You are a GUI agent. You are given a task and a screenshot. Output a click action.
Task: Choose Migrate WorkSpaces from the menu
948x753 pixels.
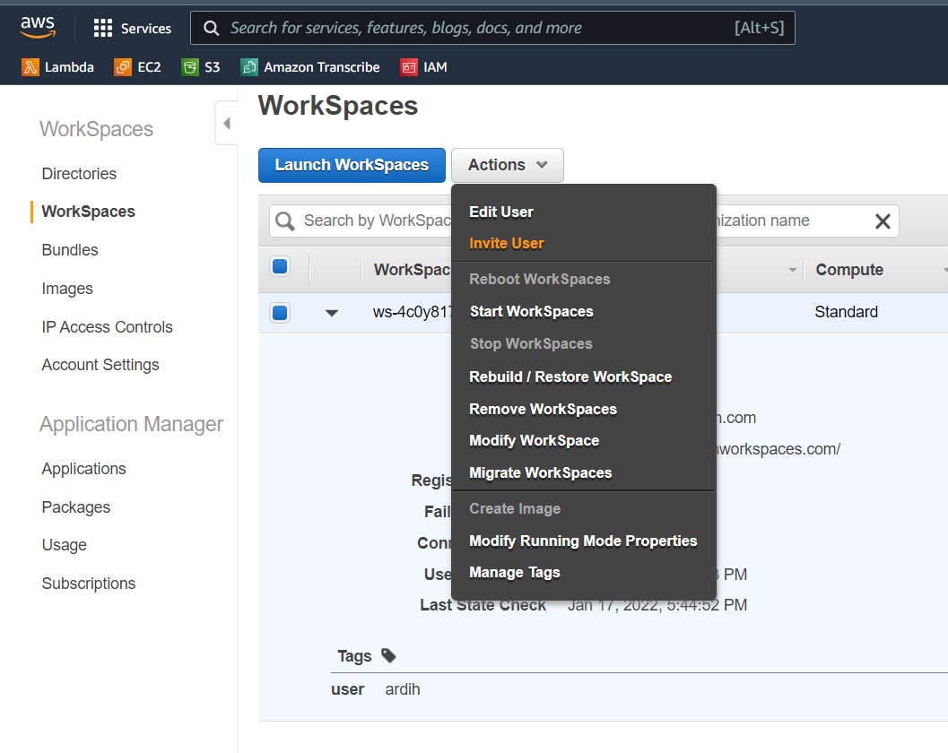click(x=541, y=472)
